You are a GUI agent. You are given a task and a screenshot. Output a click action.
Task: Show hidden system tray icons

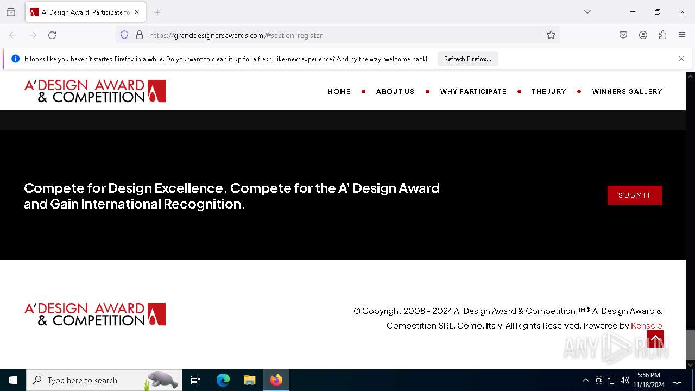click(585, 380)
